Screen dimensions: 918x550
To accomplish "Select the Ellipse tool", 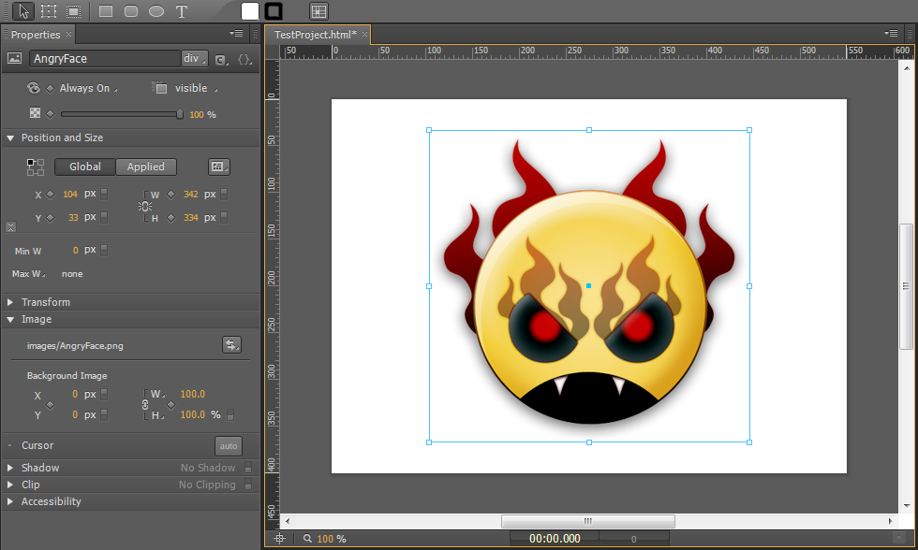I will point(156,11).
